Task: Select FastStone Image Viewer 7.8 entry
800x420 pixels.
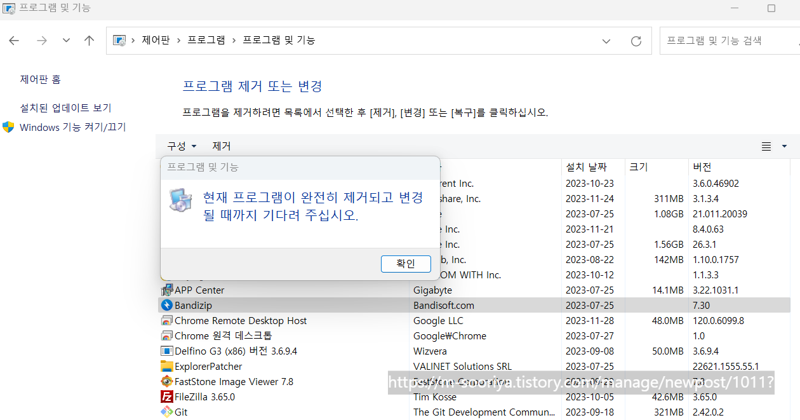Action: click(x=234, y=382)
